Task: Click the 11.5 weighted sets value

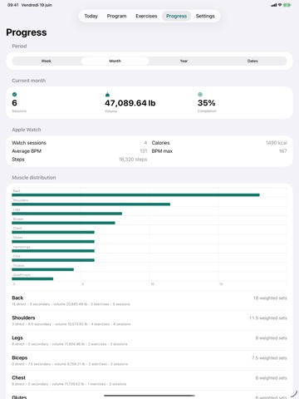Action: [x=268, y=318]
